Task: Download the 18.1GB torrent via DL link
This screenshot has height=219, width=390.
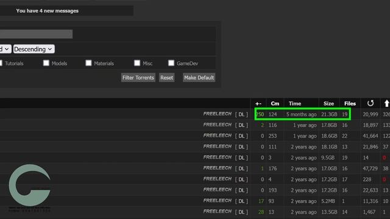Action: pyautogui.click(x=241, y=147)
